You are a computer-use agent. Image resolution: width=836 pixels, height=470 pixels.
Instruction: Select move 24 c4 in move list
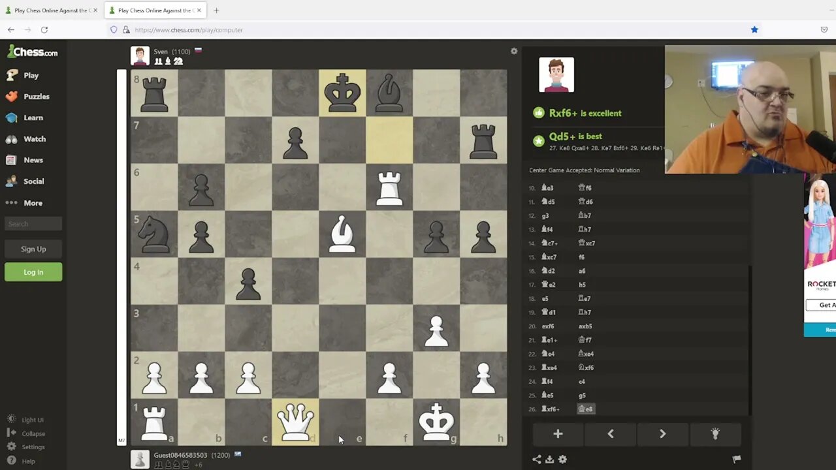582,382
